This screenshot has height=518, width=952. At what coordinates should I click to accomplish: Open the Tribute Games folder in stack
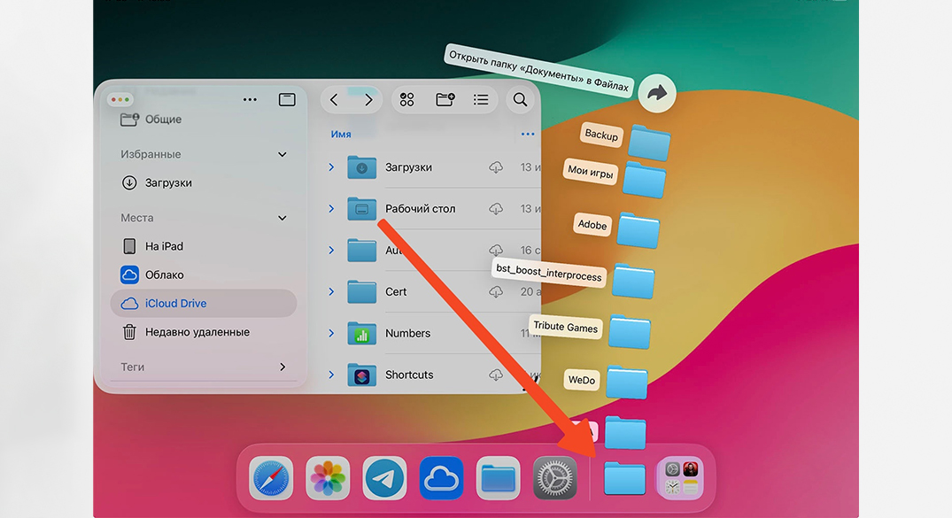click(x=630, y=332)
